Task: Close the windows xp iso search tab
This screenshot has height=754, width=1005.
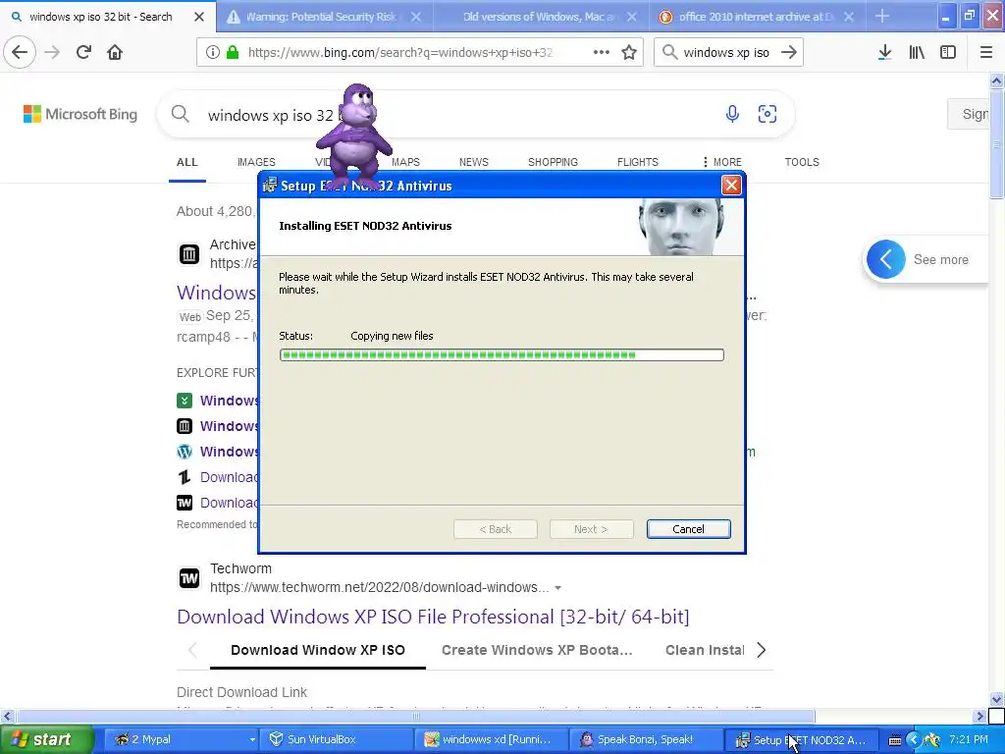Action: click(198, 17)
